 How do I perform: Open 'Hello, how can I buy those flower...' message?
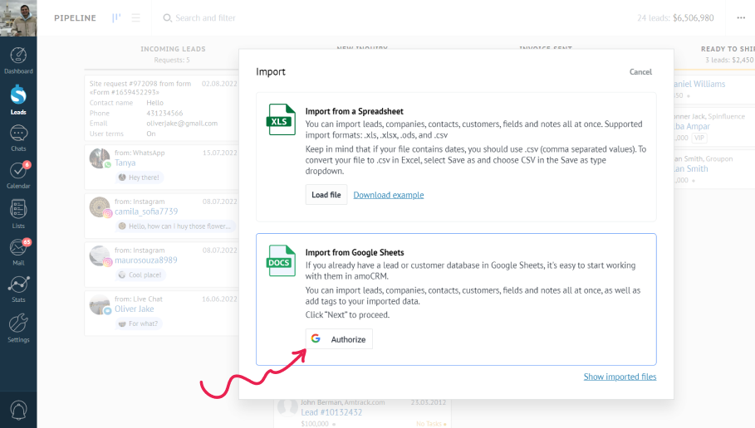pyautogui.click(x=174, y=226)
